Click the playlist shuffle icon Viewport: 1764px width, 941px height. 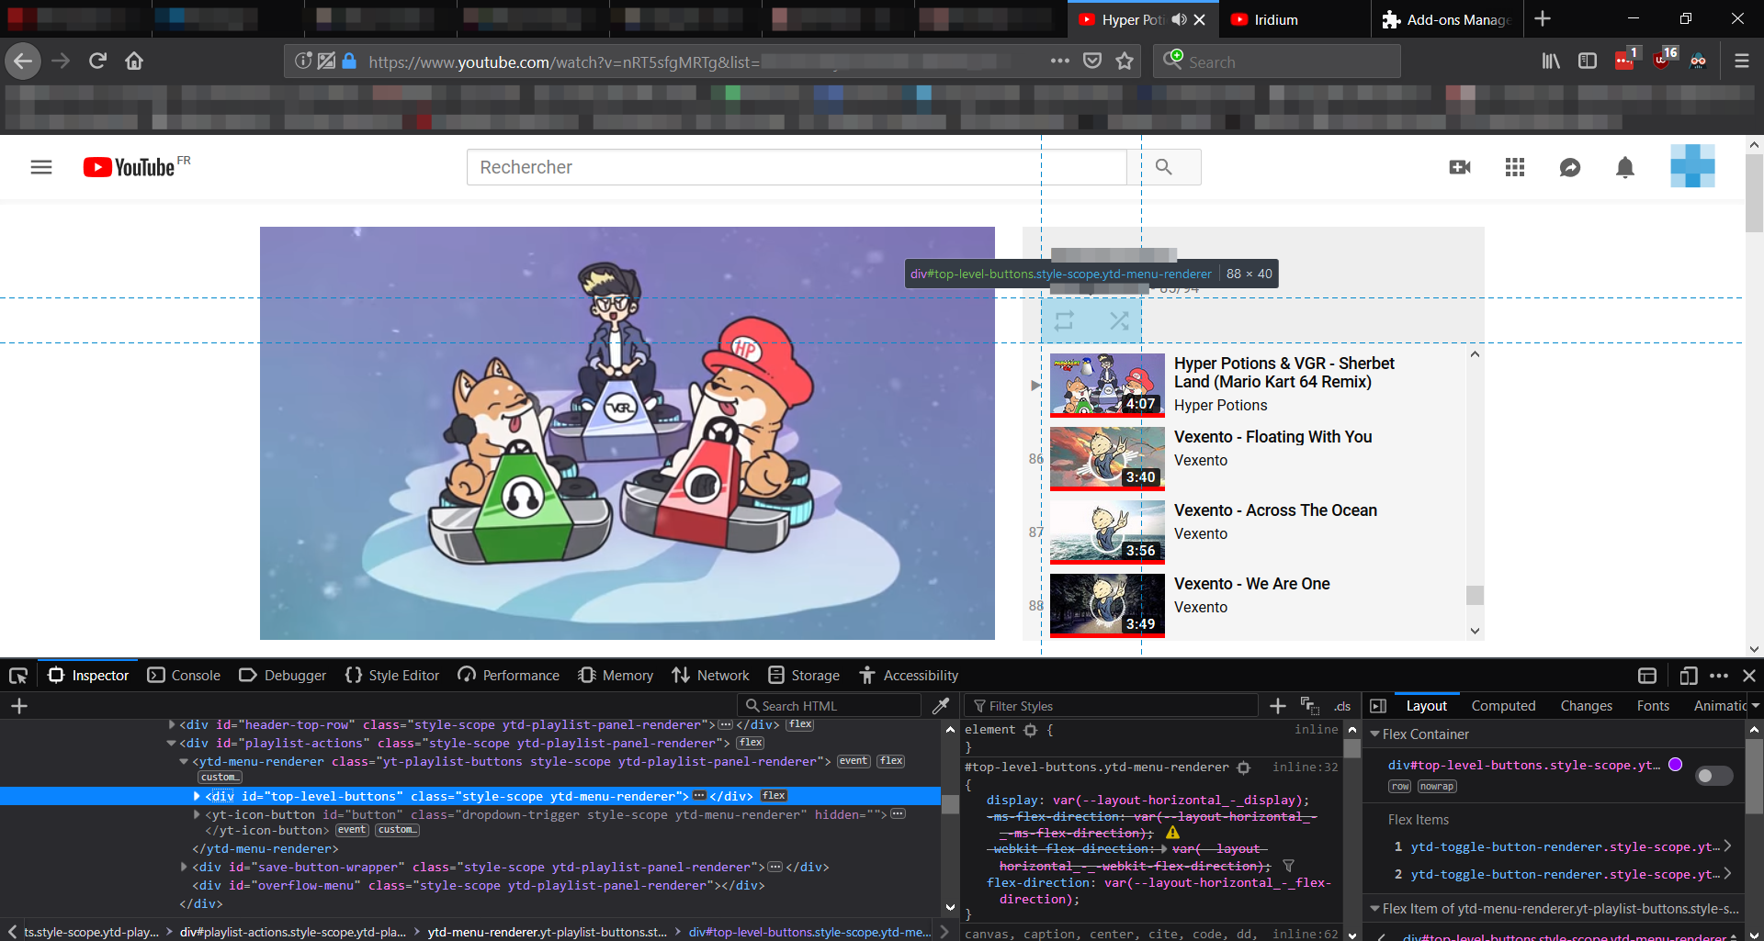(1119, 321)
